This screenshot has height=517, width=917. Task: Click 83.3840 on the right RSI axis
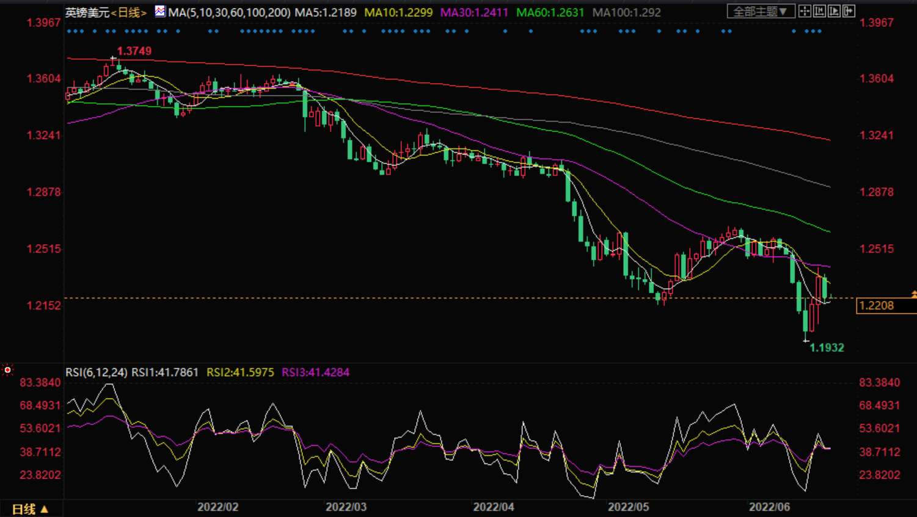tap(880, 383)
